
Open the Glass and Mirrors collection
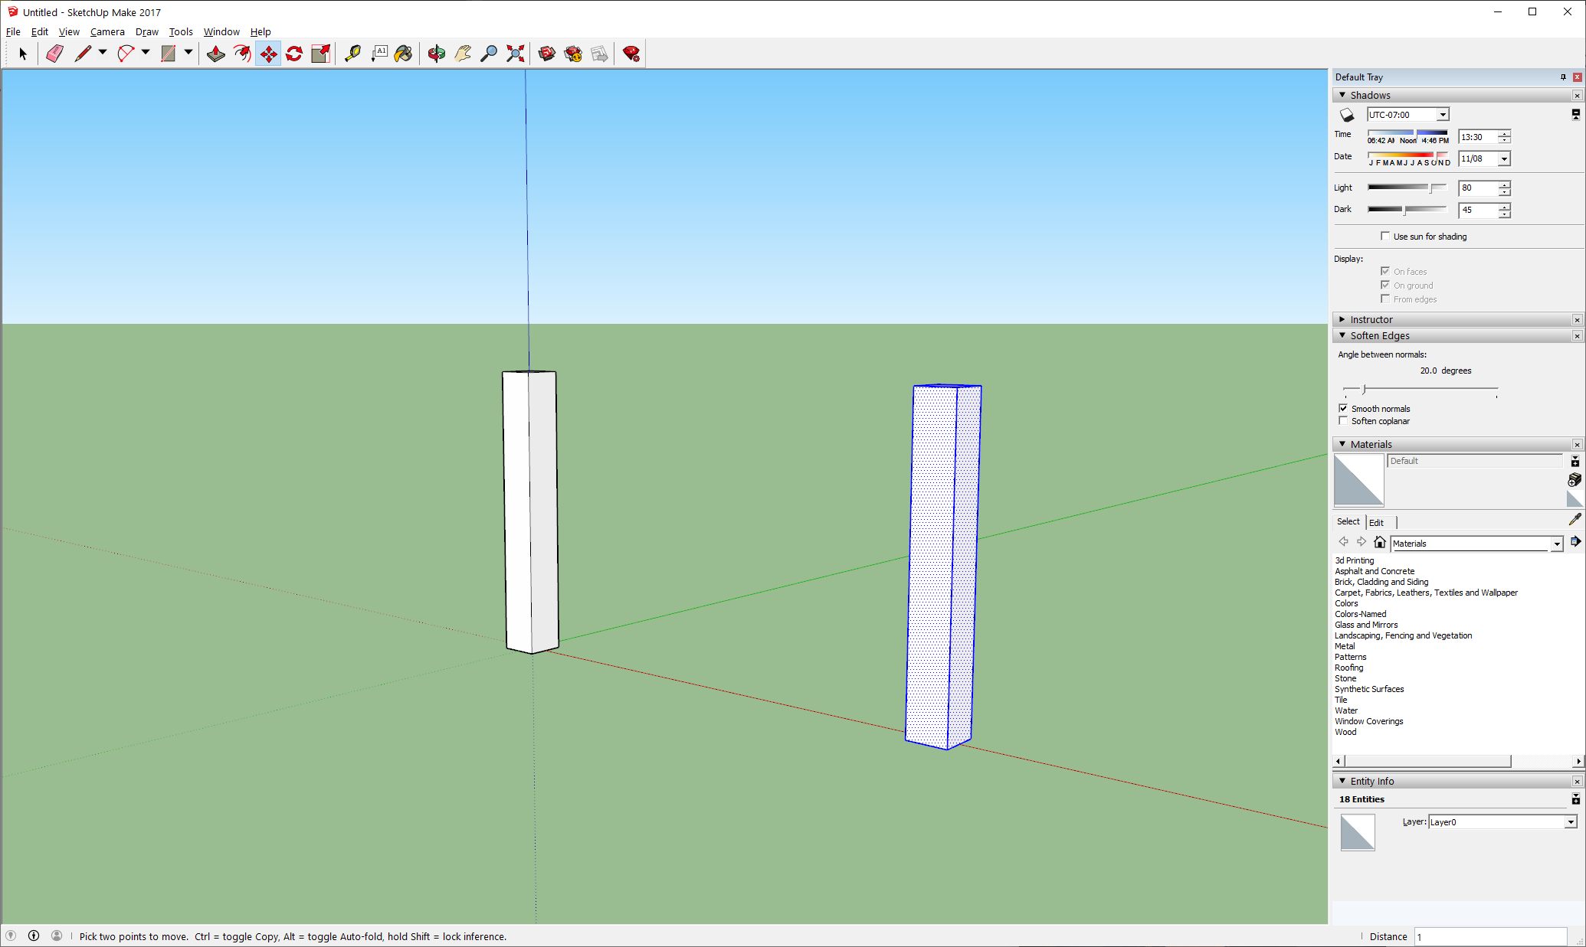tap(1366, 625)
